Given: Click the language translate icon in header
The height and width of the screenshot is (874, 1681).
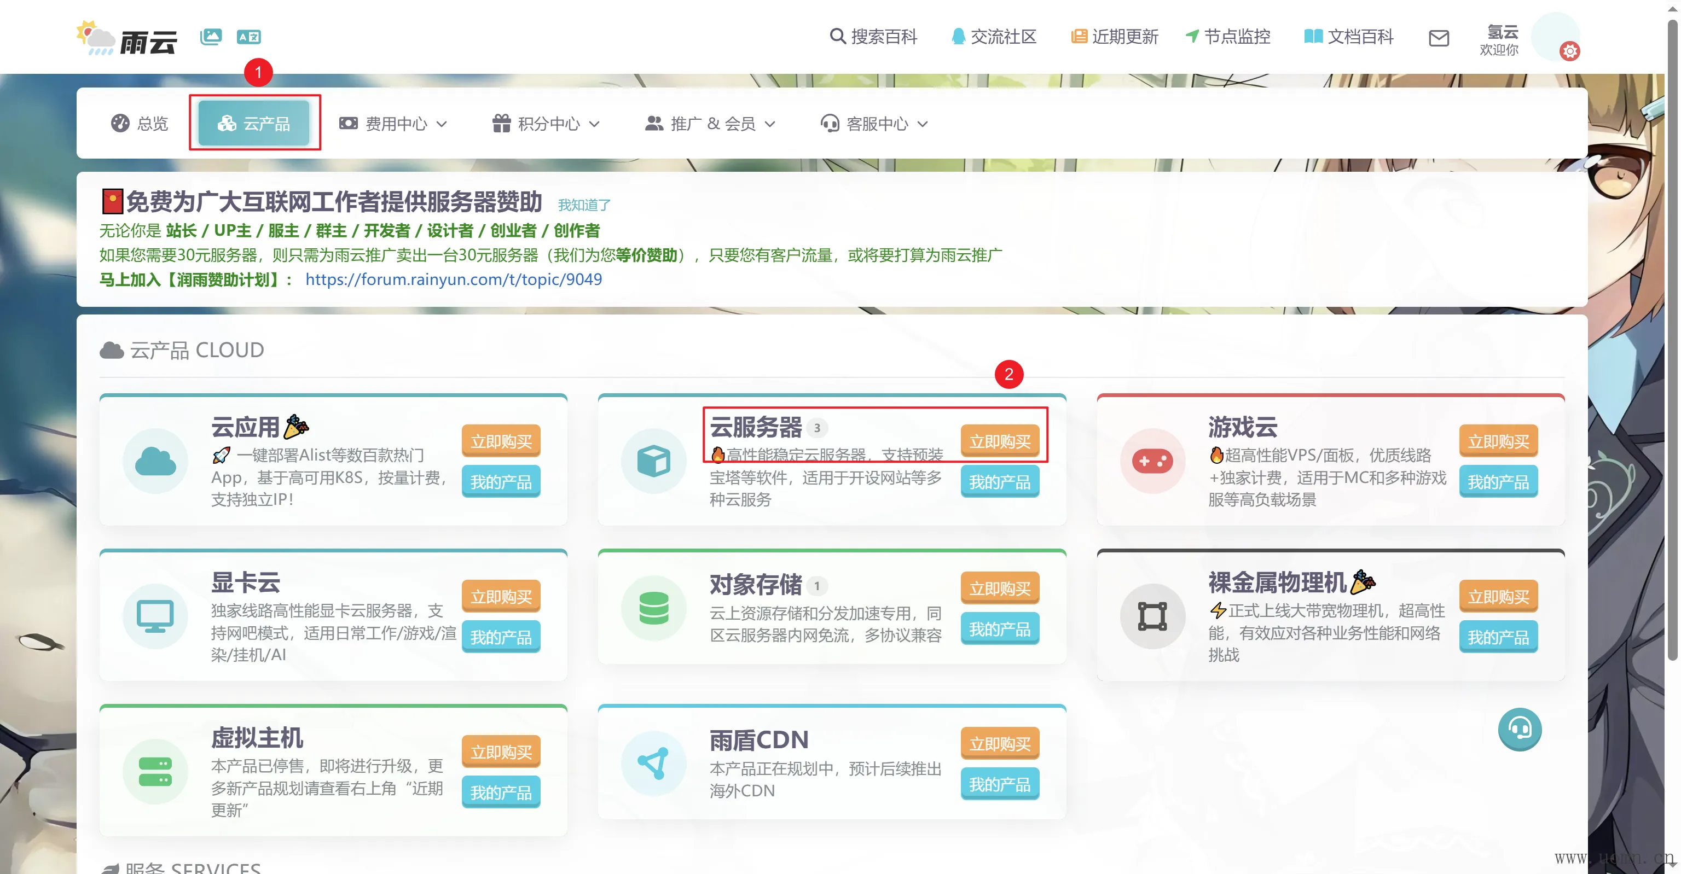Looking at the screenshot, I should coord(248,37).
